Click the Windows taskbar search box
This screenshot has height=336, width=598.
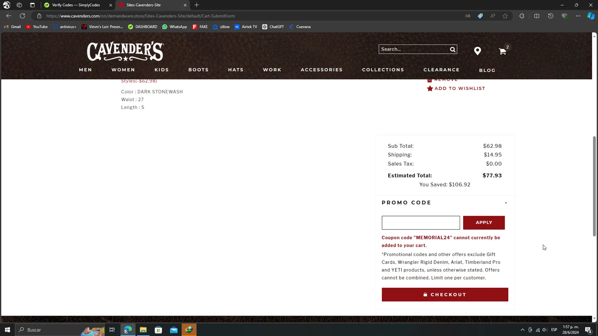pyautogui.click(x=60, y=330)
